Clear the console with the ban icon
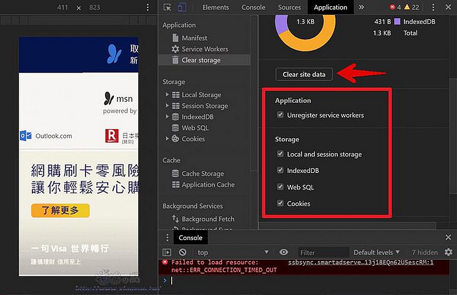 pos(183,252)
